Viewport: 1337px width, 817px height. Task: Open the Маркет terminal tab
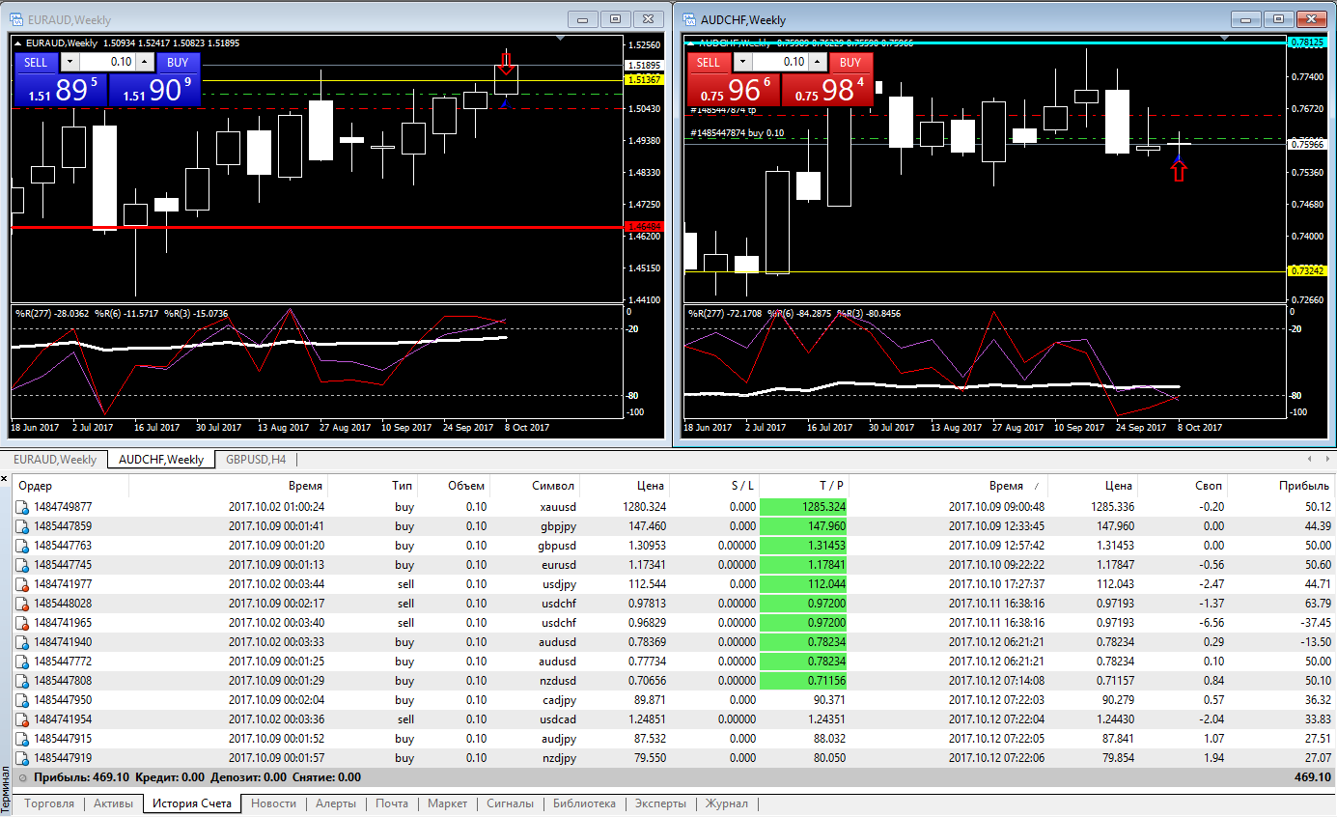point(448,803)
